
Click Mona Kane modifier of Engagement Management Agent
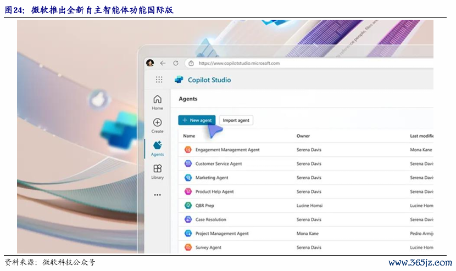coord(421,150)
